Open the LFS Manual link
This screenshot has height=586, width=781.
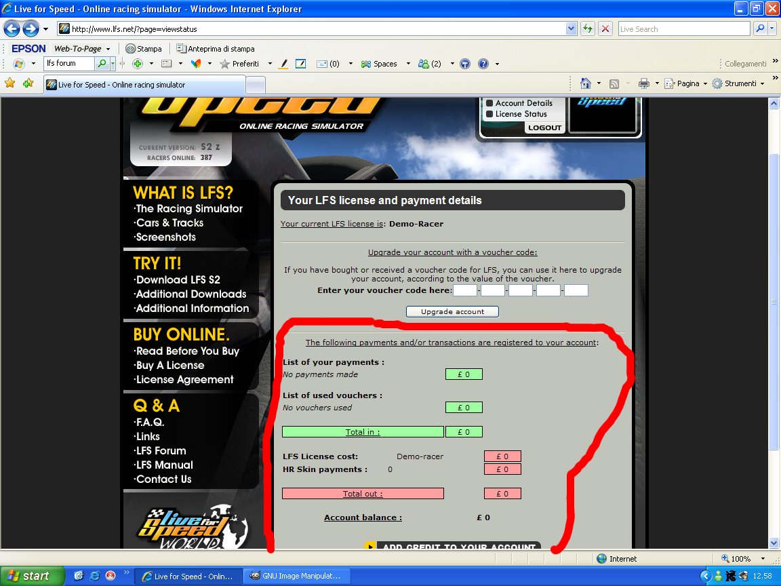click(x=164, y=465)
